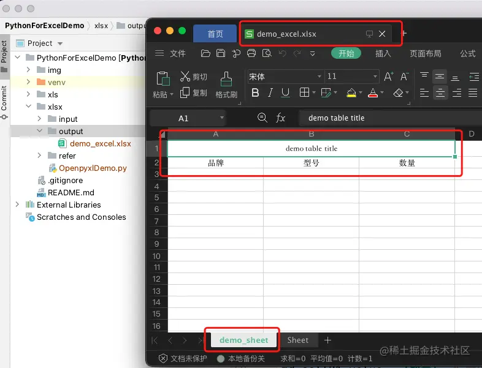Viewport: 482px width, 368px height.
Task: Click the fill color yellow bucket swatch
Action: click(351, 92)
